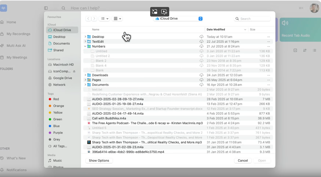Screen dimensions: 321x177
Task: Click the iCloud download icon for Desktop folder
Action: pos(201,37)
